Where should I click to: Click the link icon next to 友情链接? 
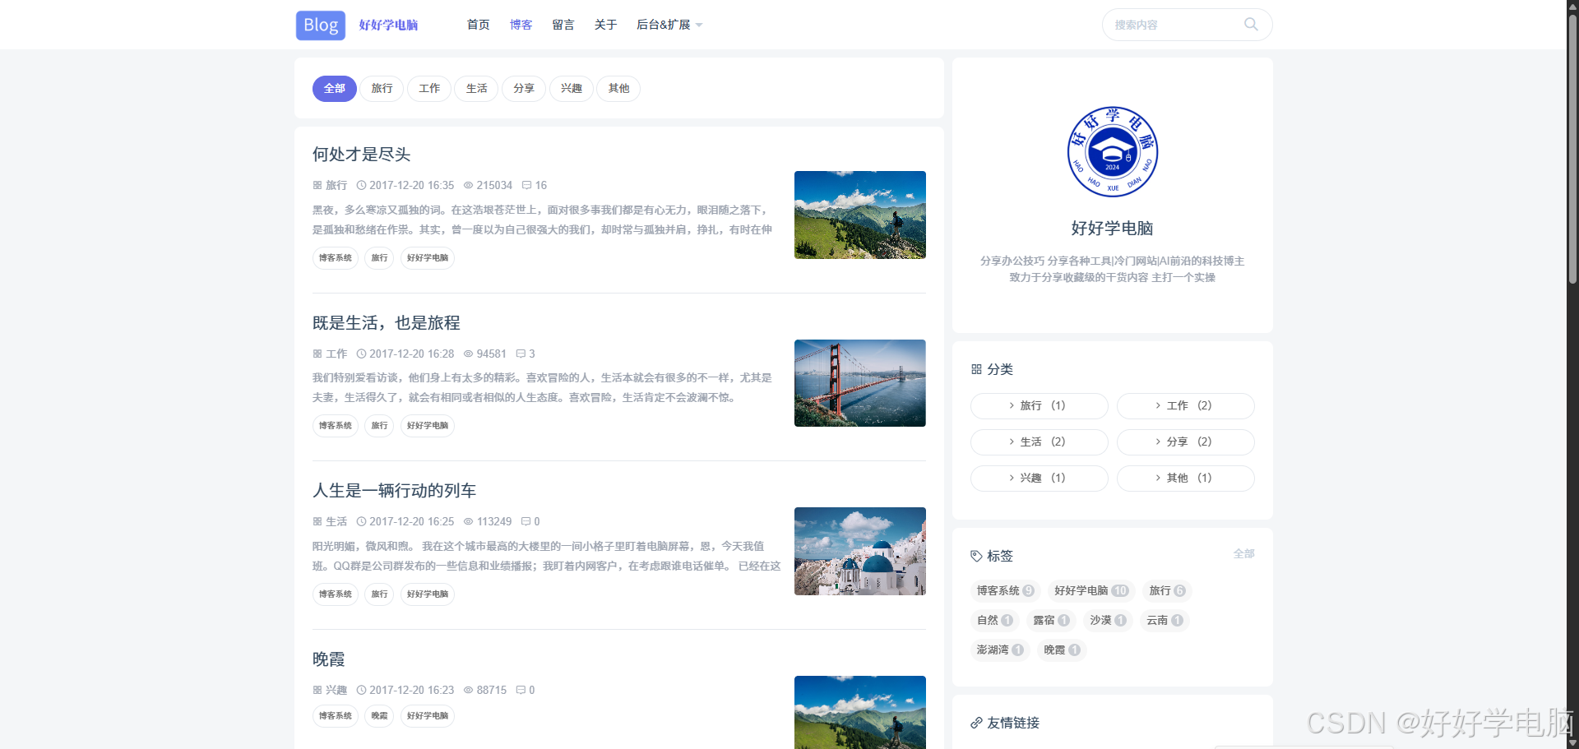point(976,724)
